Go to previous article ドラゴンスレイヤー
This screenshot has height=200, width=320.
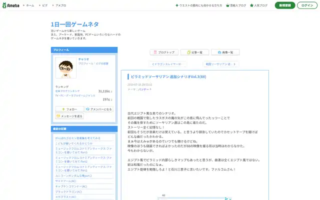click(167, 64)
